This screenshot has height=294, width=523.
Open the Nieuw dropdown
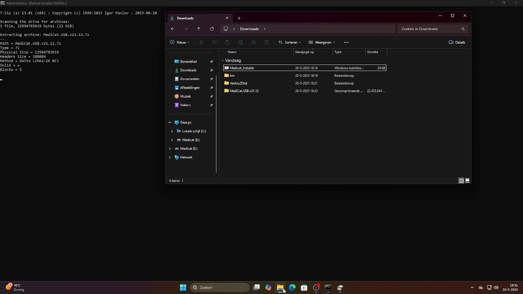click(180, 42)
